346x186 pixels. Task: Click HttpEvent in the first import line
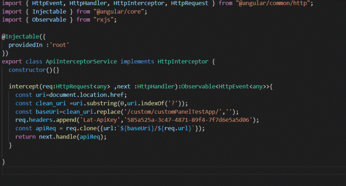(x=47, y=4)
